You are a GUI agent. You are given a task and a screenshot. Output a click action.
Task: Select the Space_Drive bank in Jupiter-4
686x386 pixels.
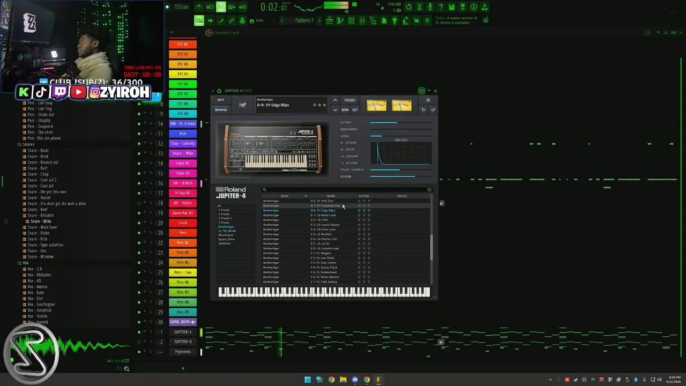point(226,239)
